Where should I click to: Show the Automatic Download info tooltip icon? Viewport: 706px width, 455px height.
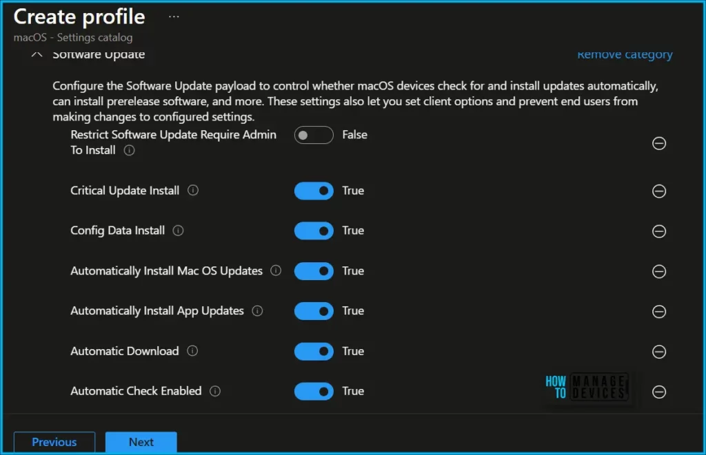pyautogui.click(x=192, y=350)
